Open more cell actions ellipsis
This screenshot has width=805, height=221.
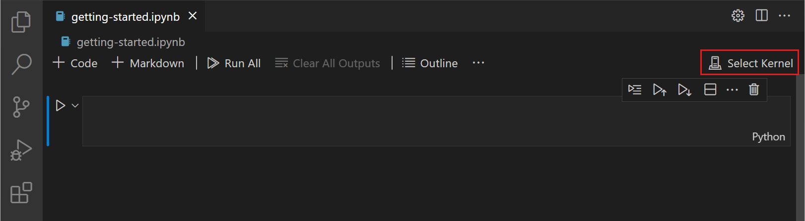click(x=732, y=89)
